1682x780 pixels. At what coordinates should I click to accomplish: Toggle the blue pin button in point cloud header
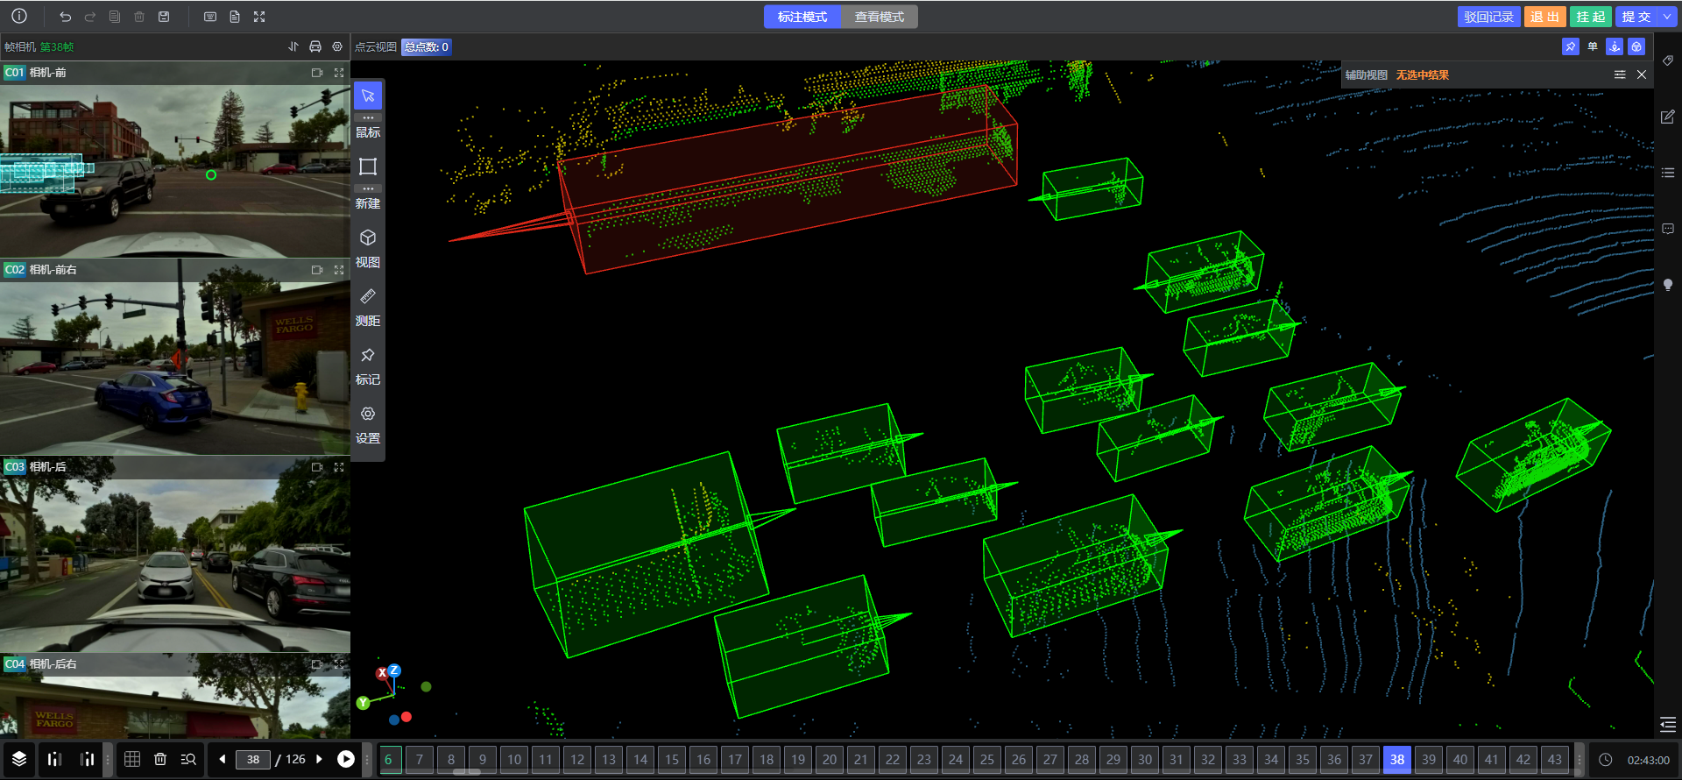point(1571,47)
